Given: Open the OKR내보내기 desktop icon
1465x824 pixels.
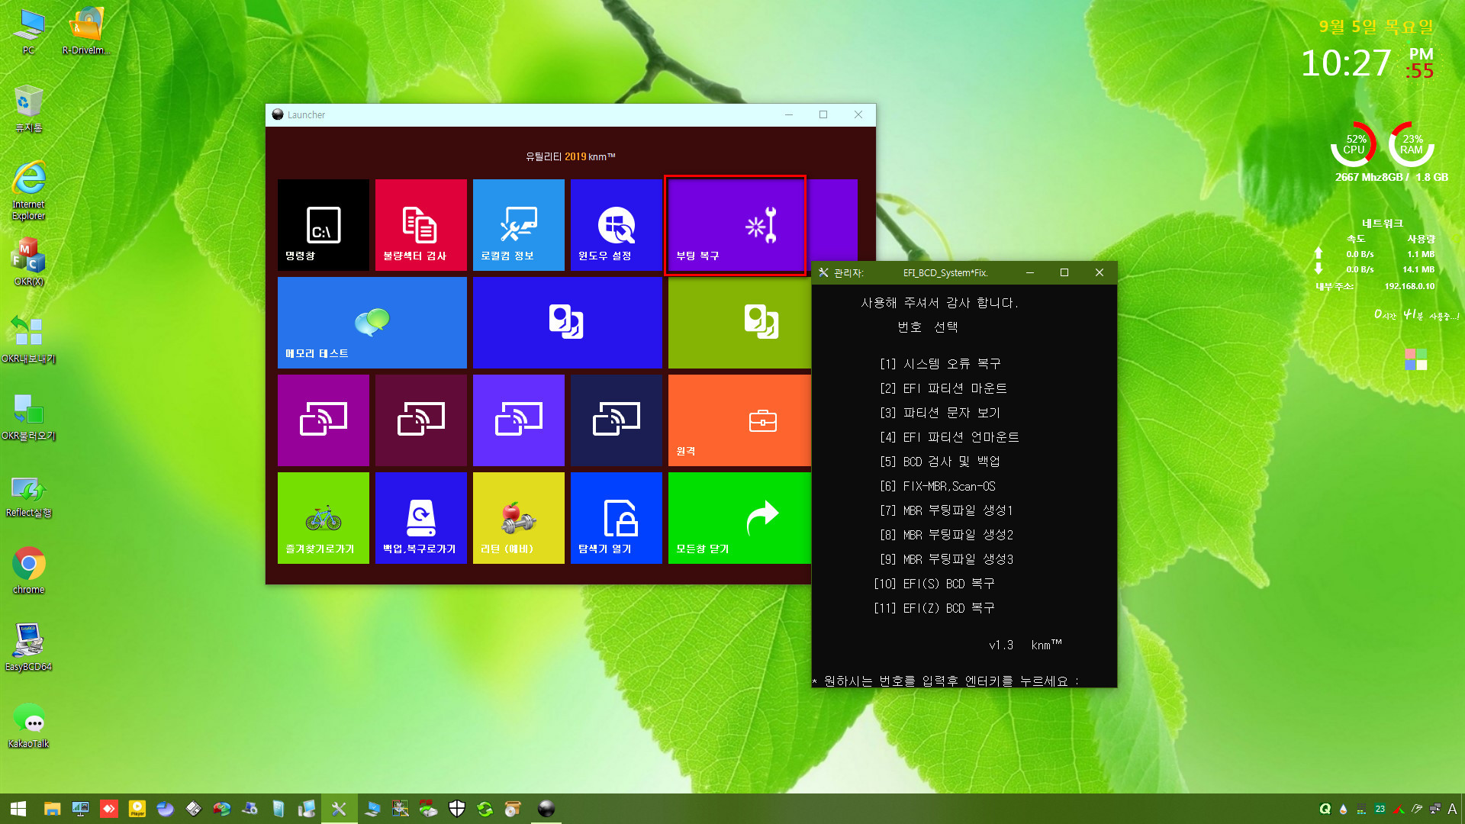Looking at the screenshot, I should coord(28,340).
